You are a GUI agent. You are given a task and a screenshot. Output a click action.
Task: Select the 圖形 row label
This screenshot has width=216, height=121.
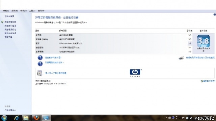(x=37, y=43)
